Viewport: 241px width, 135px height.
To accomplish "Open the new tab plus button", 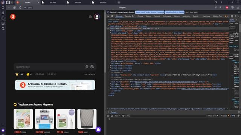I will (119, 2).
